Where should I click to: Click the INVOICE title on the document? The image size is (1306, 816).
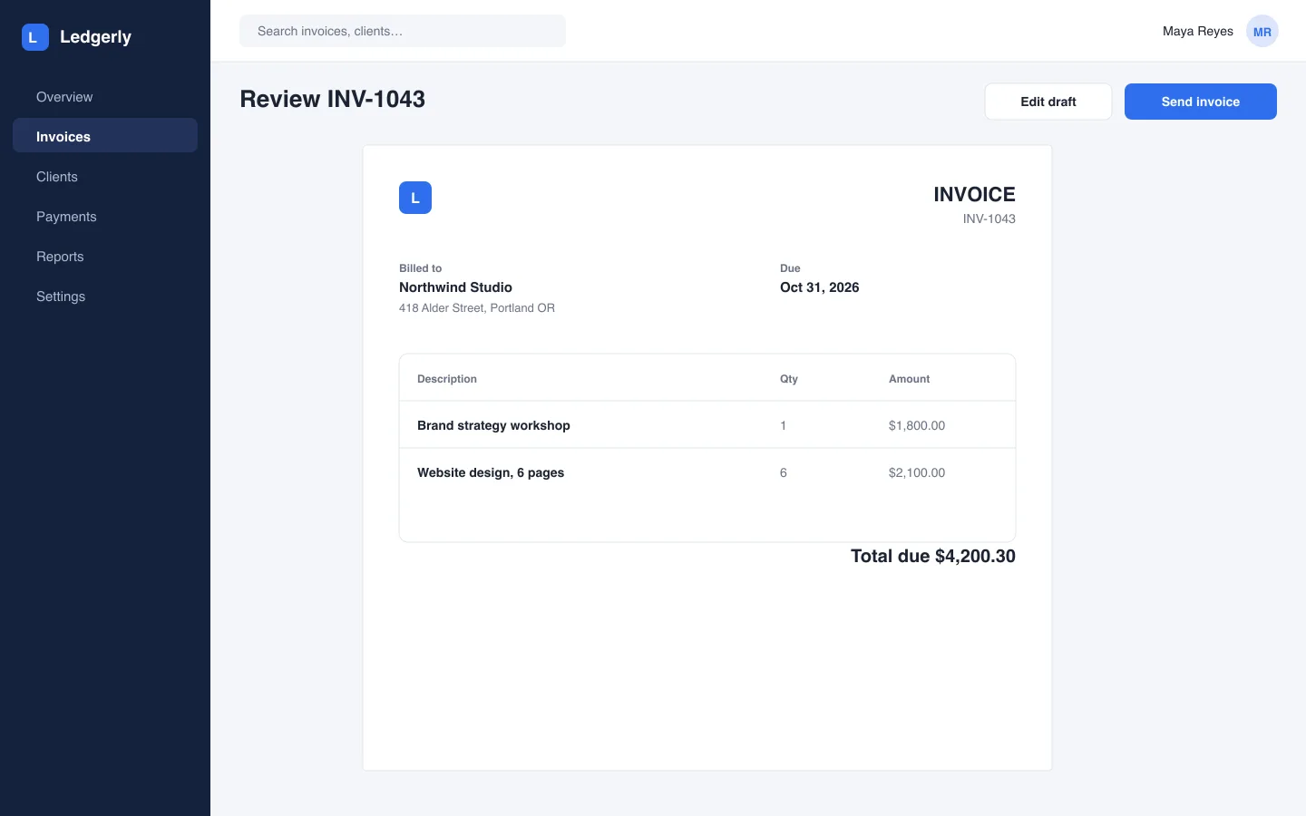tap(974, 194)
